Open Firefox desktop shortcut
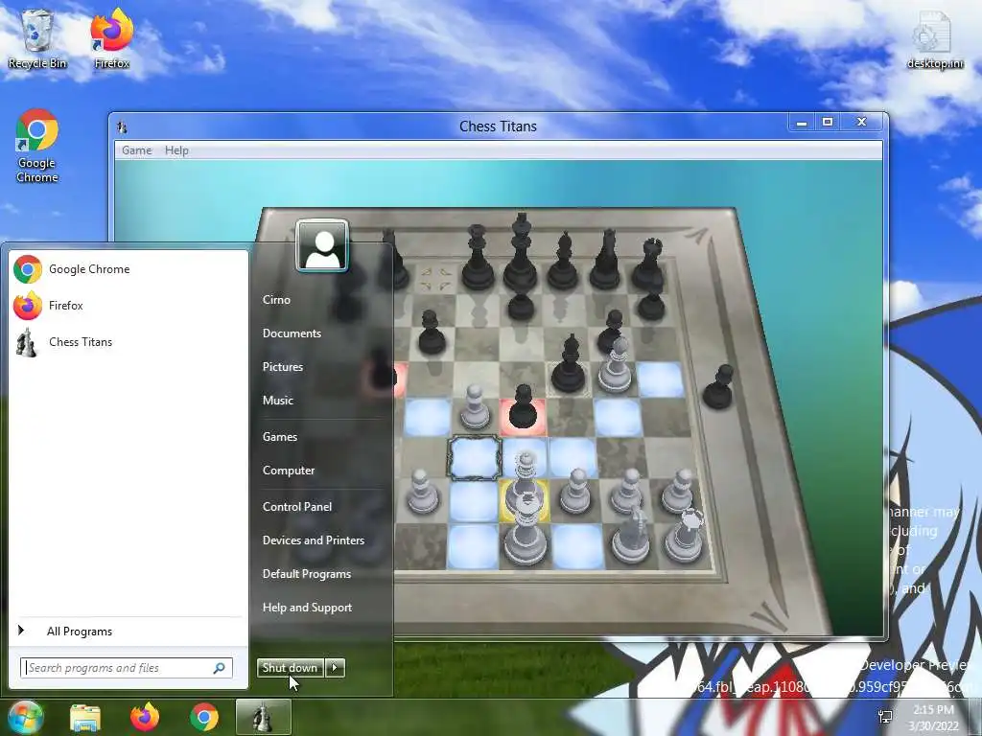This screenshot has width=982, height=736. coord(111,38)
